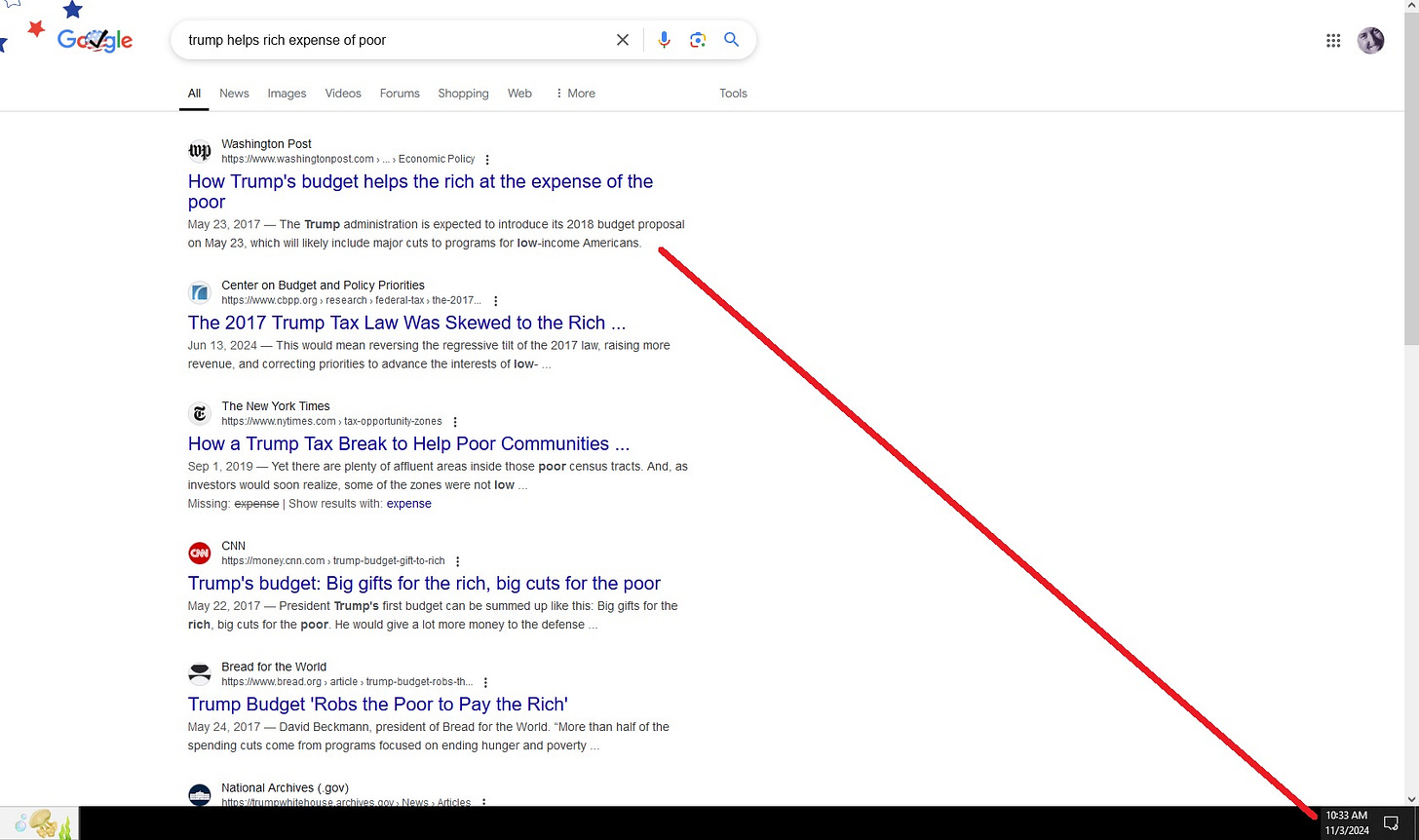Open the Google account profile picture
The width and height of the screenshot is (1419, 840).
click(x=1370, y=40)
